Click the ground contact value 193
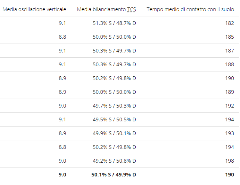Viewport: 240px width, 185px height. (x=230, y=133)
